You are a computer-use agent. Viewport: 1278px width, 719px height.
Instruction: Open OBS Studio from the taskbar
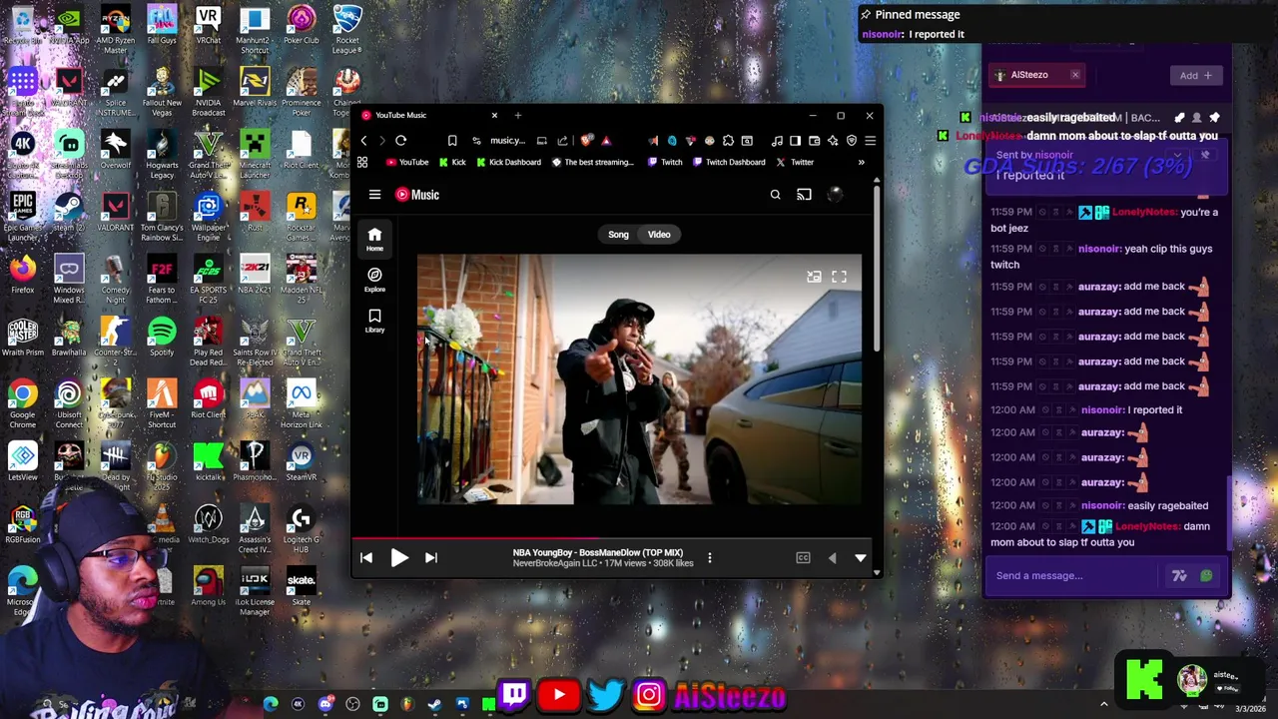pos(352,705)
